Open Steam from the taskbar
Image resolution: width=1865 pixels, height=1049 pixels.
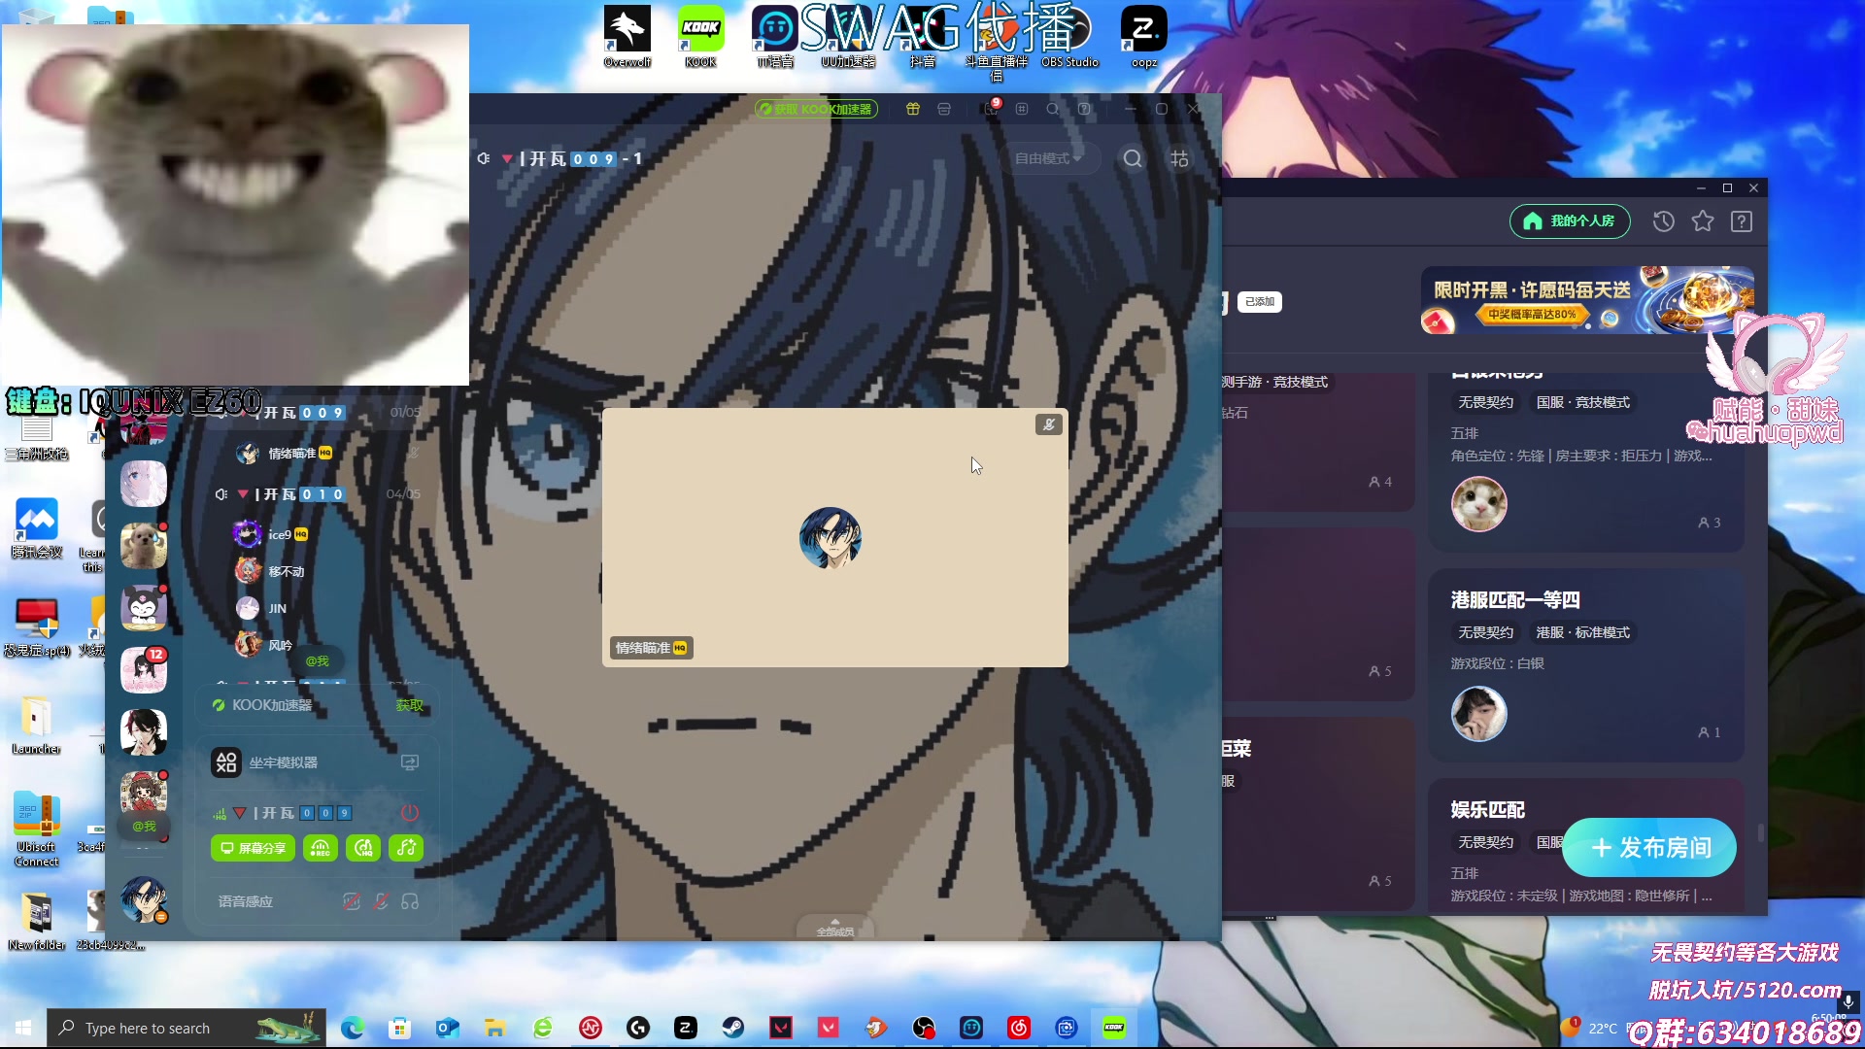(x=733, y=1028)
